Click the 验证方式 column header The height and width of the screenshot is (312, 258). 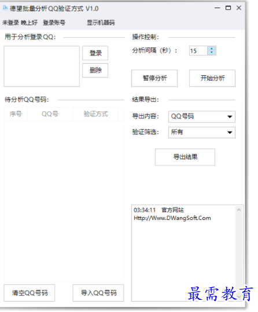click(x=95, y=114)
